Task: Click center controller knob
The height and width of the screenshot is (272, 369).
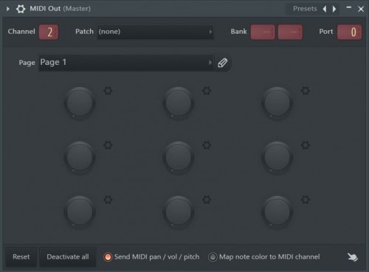Action: [x=179, y=157]
